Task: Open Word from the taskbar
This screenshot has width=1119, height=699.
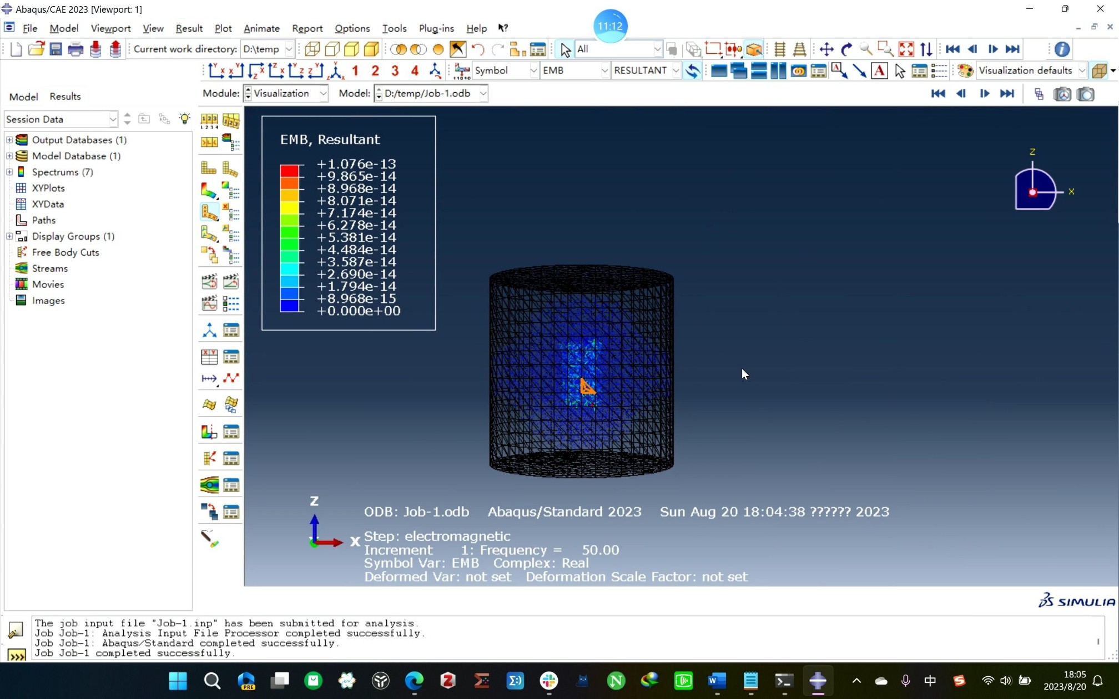Action: tap(717, 681)
